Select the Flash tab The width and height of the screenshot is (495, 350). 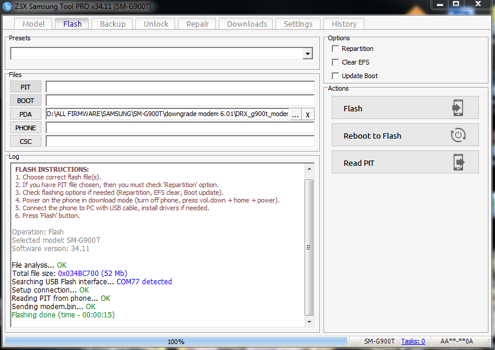72,24
